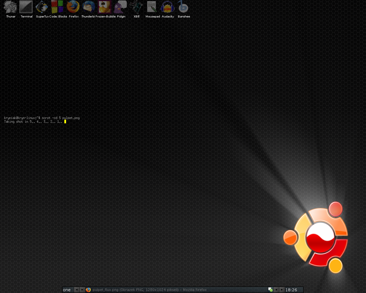The height and width of the screenshot is (293, 366).
Task: Launch Firefox from the desktop icon row
Action: point(73,7)
